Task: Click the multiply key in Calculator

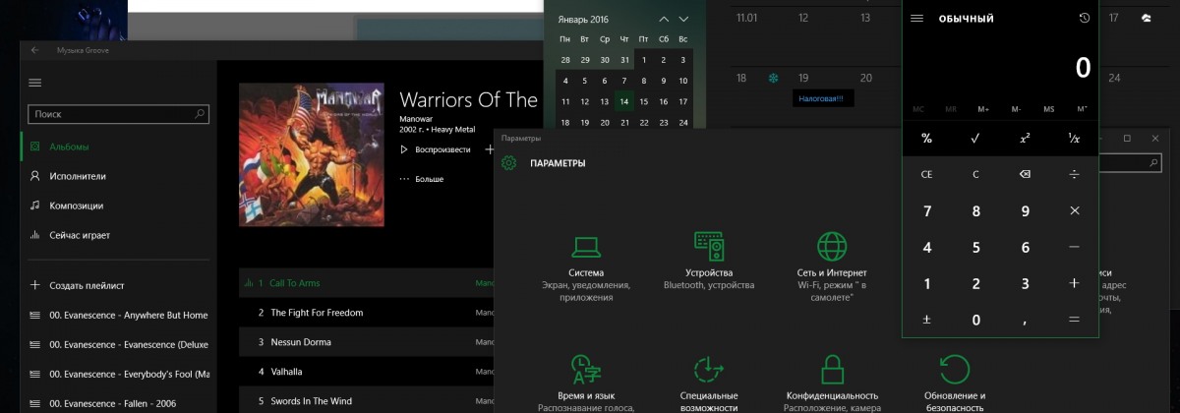Action: (1074, 210)
